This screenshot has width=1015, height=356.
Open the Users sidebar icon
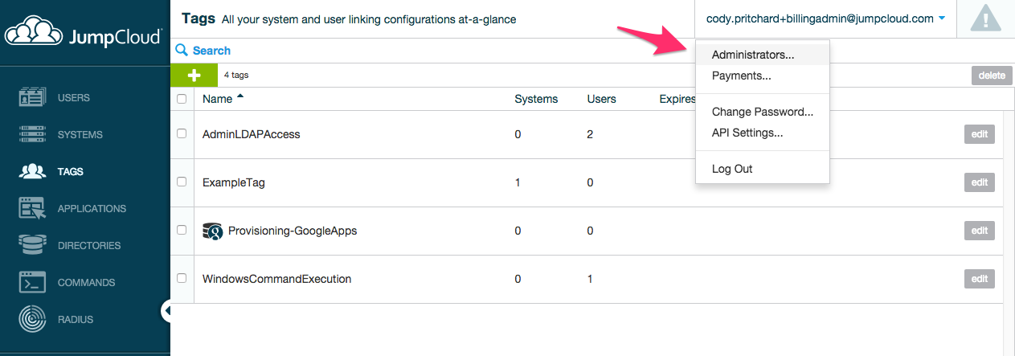click(31, 98)
